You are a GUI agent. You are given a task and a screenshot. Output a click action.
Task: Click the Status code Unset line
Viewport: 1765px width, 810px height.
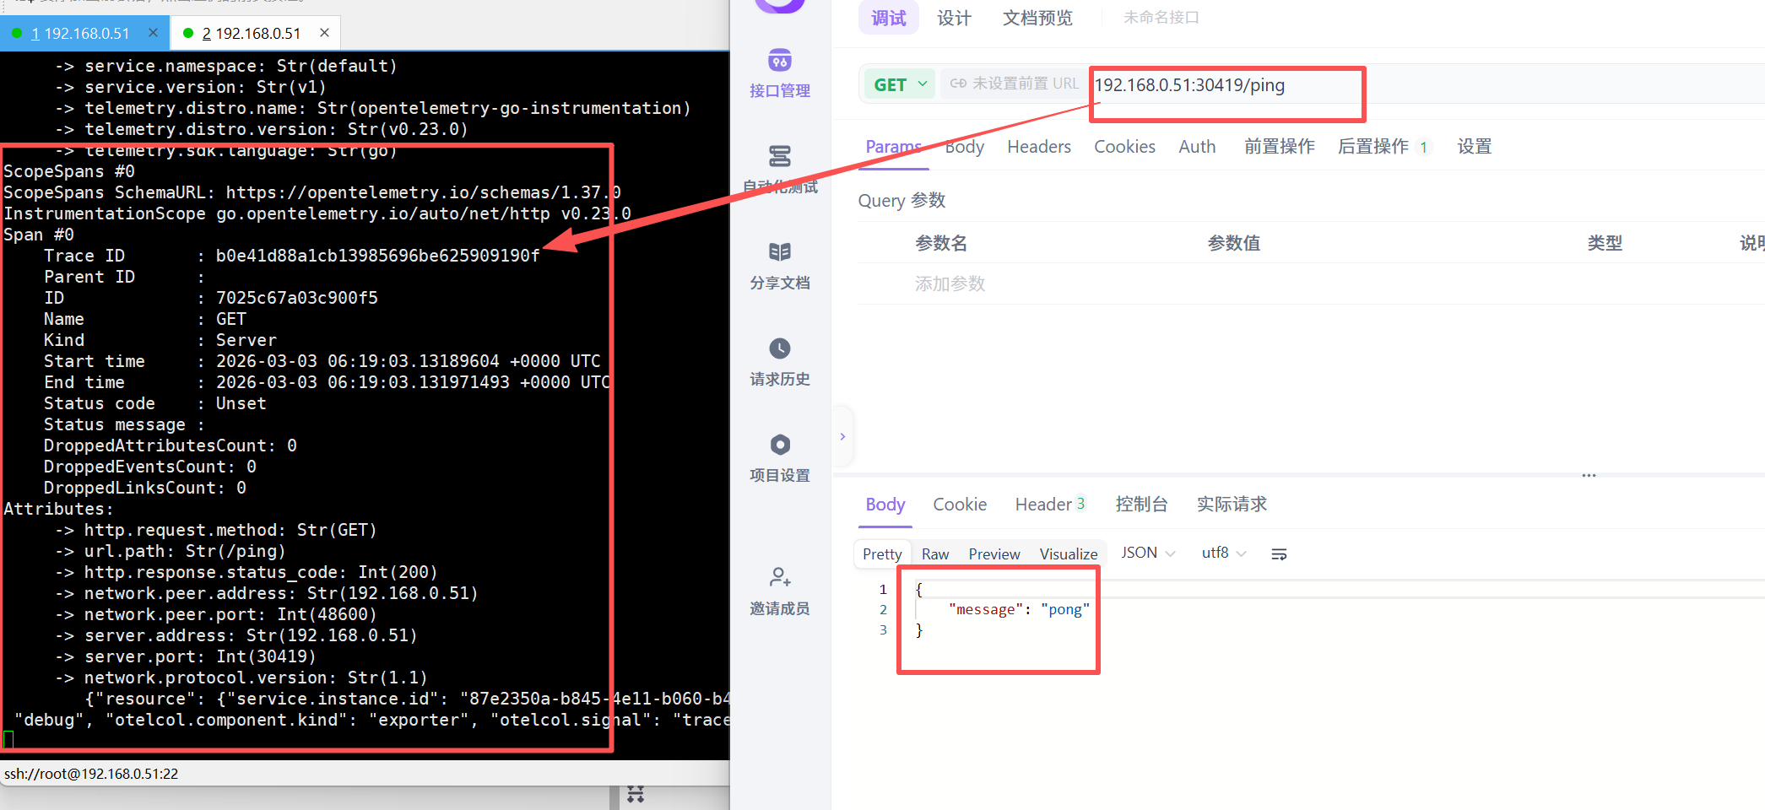[155, 403]
